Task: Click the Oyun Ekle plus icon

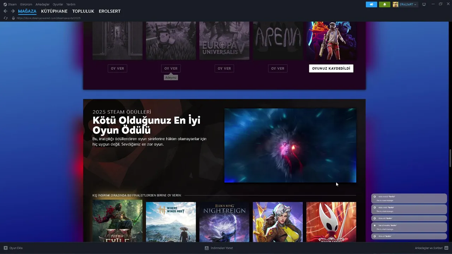Action: (6, 248)
